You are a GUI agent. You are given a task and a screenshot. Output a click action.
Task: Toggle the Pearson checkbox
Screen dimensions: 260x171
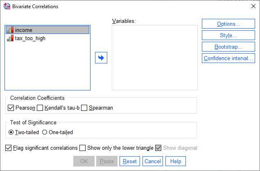point(11,108)
